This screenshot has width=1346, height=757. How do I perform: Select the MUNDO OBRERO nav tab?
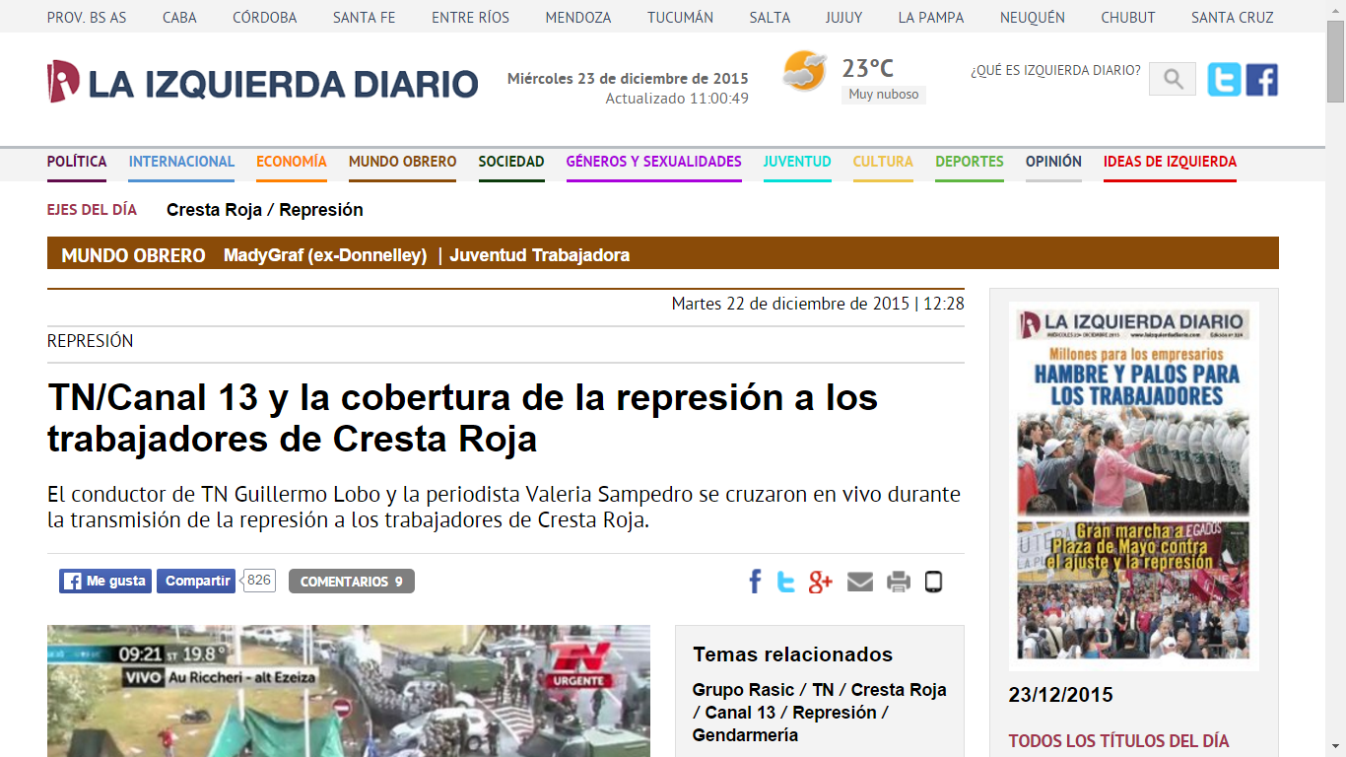pyautogui.click(x=403, y=162)
